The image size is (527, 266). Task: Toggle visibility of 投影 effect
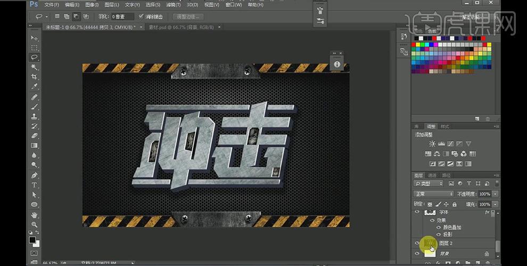(439, 235)
